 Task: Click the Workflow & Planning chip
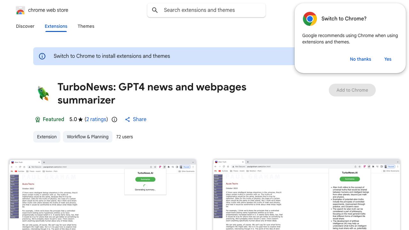coord(88,137)
